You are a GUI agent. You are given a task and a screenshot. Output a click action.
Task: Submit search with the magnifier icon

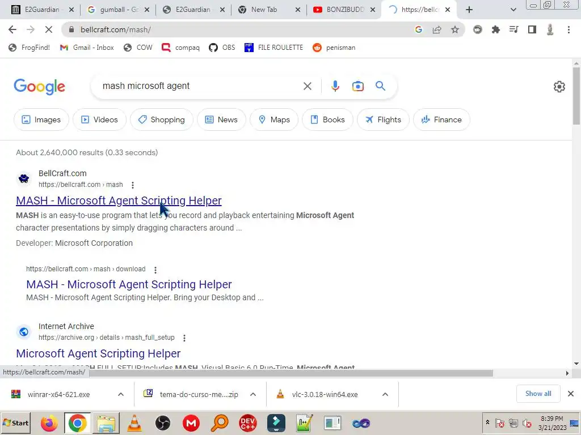380,86
